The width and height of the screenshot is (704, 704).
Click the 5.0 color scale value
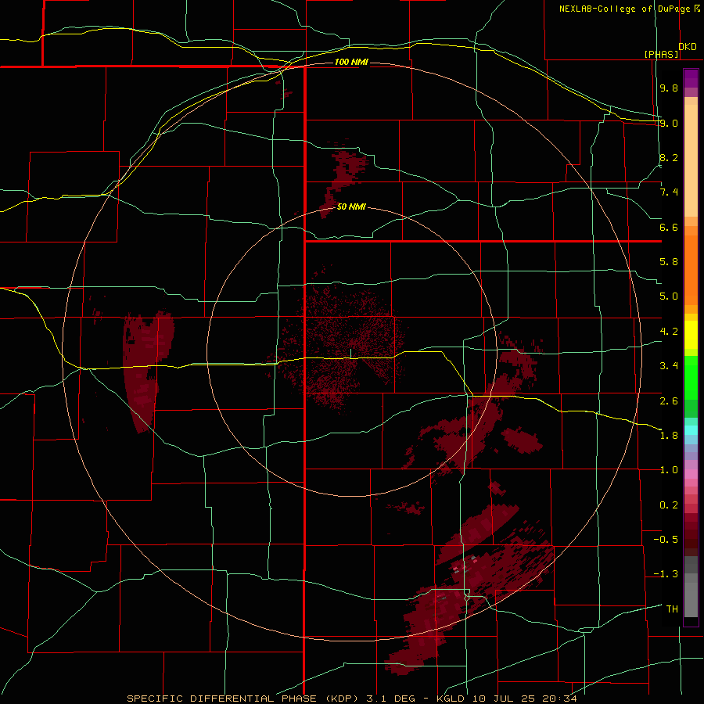(x=669, y=296)
